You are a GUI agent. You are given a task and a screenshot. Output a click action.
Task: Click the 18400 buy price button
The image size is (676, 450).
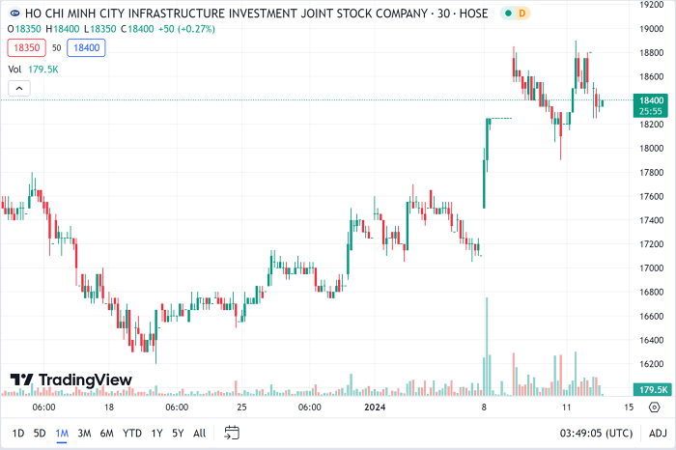(86, 48)
